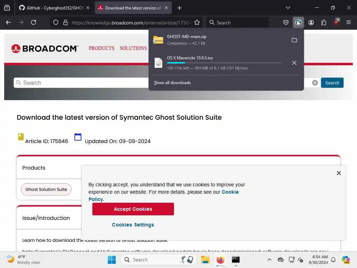
Task: Open Firefox View tab overview icon
Action: click(7, 8)
